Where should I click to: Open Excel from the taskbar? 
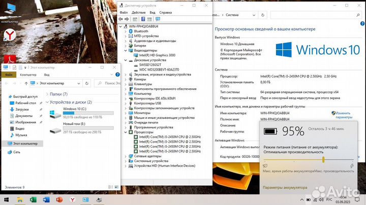[33, 199]
